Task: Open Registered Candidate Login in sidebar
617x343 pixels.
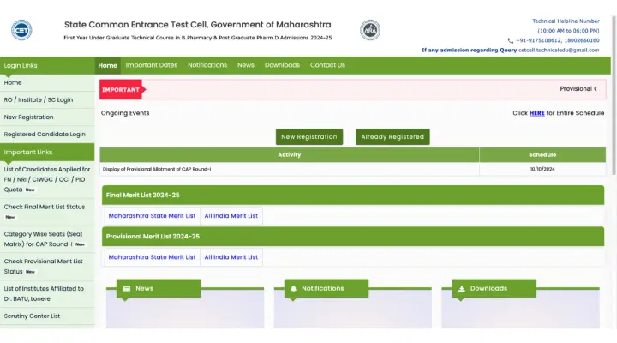Action: tap(45, 135)
